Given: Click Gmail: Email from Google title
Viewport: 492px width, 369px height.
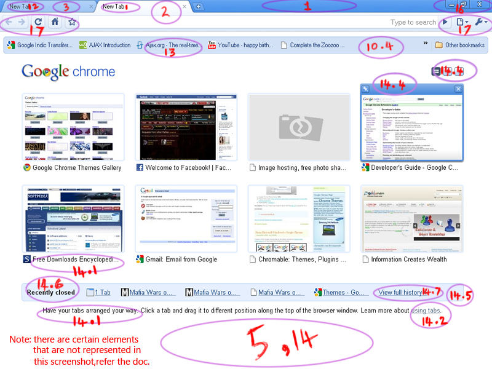Looking at the screenshot, I should 181,259.
